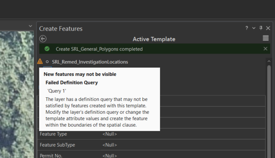This screenshot has height=158, width=275.
Task: Click the Permit No. label
Action: [x=51, y=156]
